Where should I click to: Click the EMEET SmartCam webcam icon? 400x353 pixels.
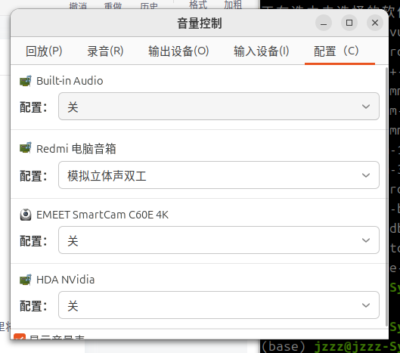click(x=26, y=215)
